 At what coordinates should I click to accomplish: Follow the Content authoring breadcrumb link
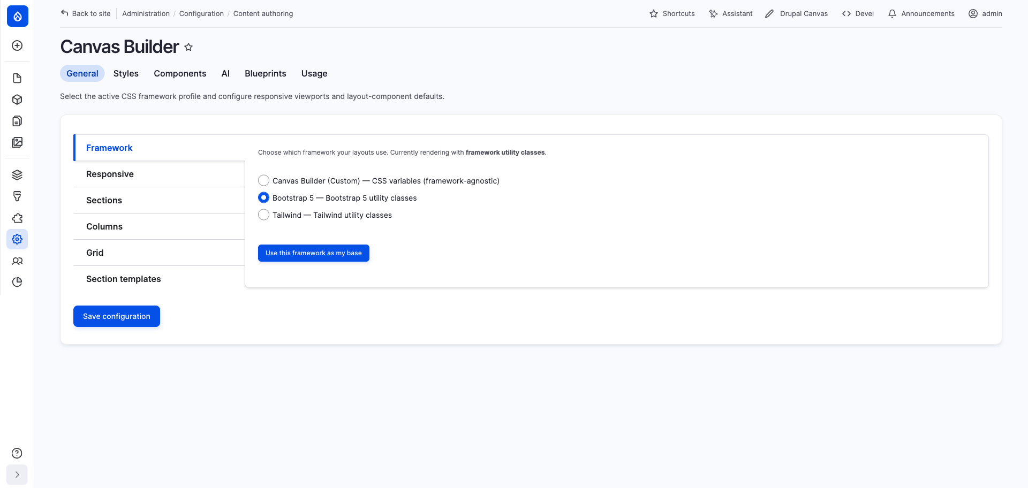[x=263, y=14]
